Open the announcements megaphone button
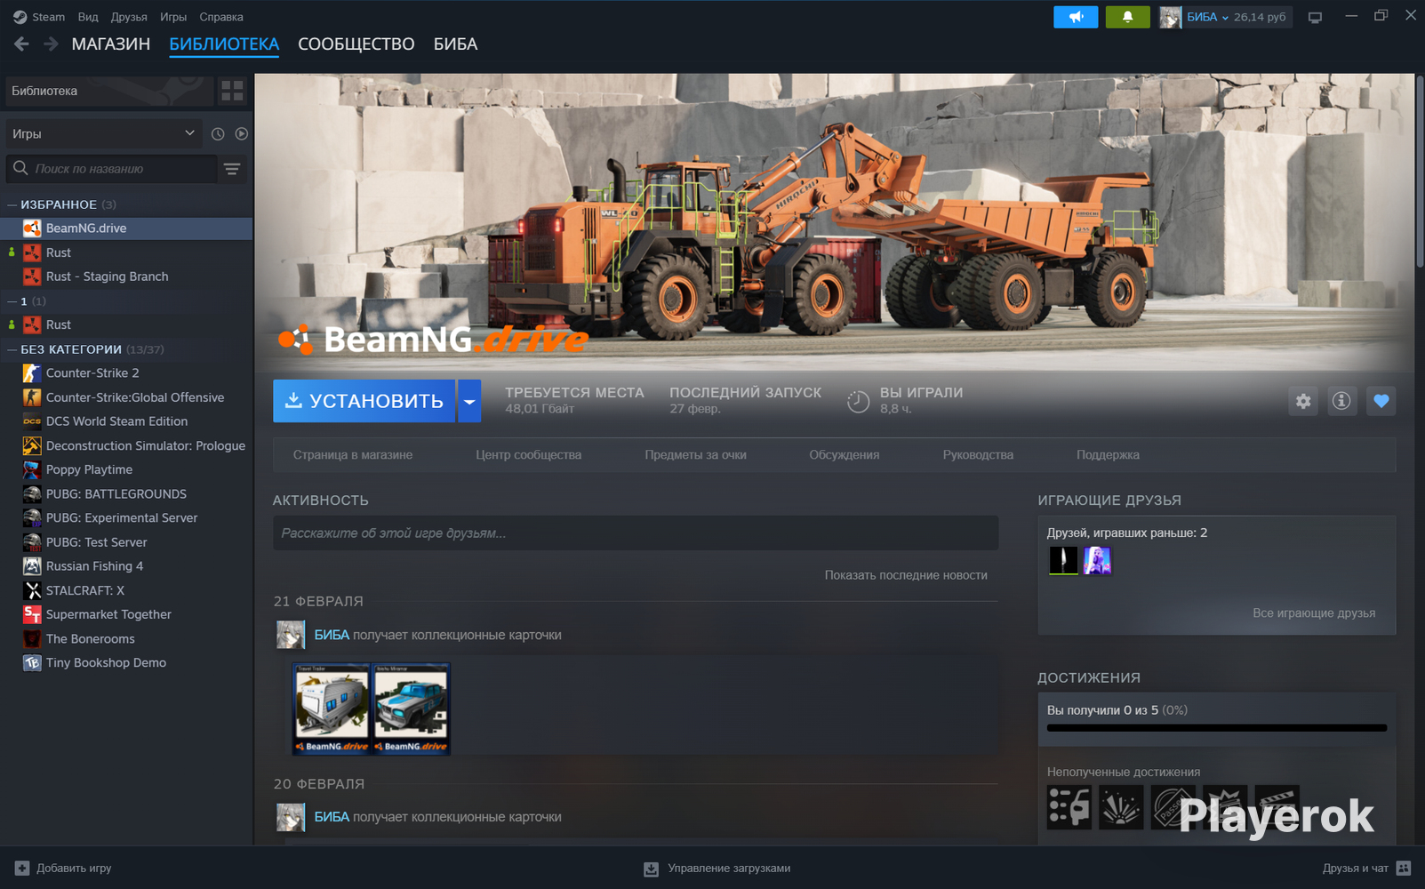 click(1076, 17)
